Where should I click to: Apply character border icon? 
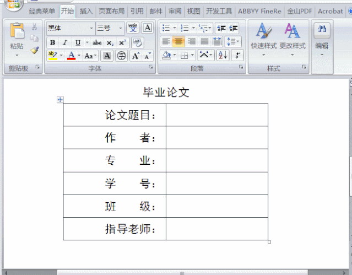(x=148, y=28)
